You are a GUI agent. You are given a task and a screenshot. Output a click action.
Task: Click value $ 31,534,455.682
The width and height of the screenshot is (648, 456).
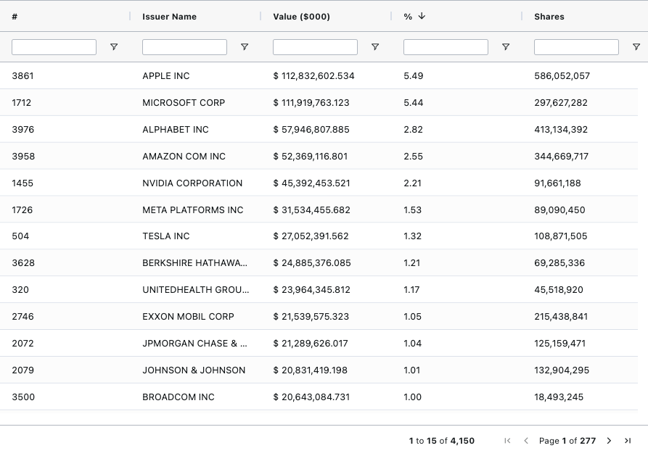(311, 210)
